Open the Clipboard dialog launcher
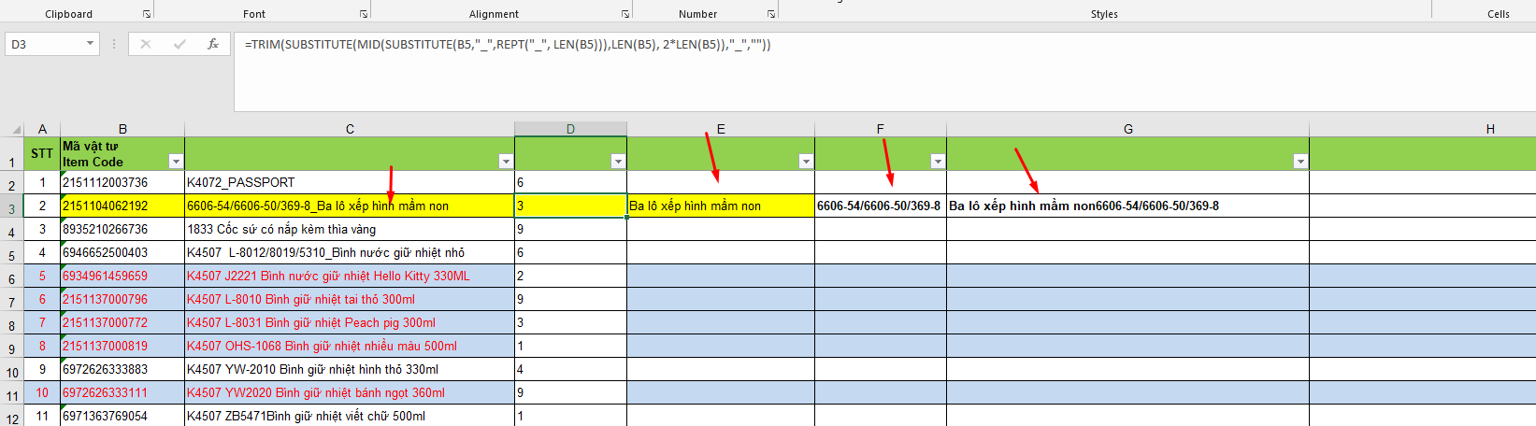Viewport: 1536px width, 426px height. coord(147,14)
